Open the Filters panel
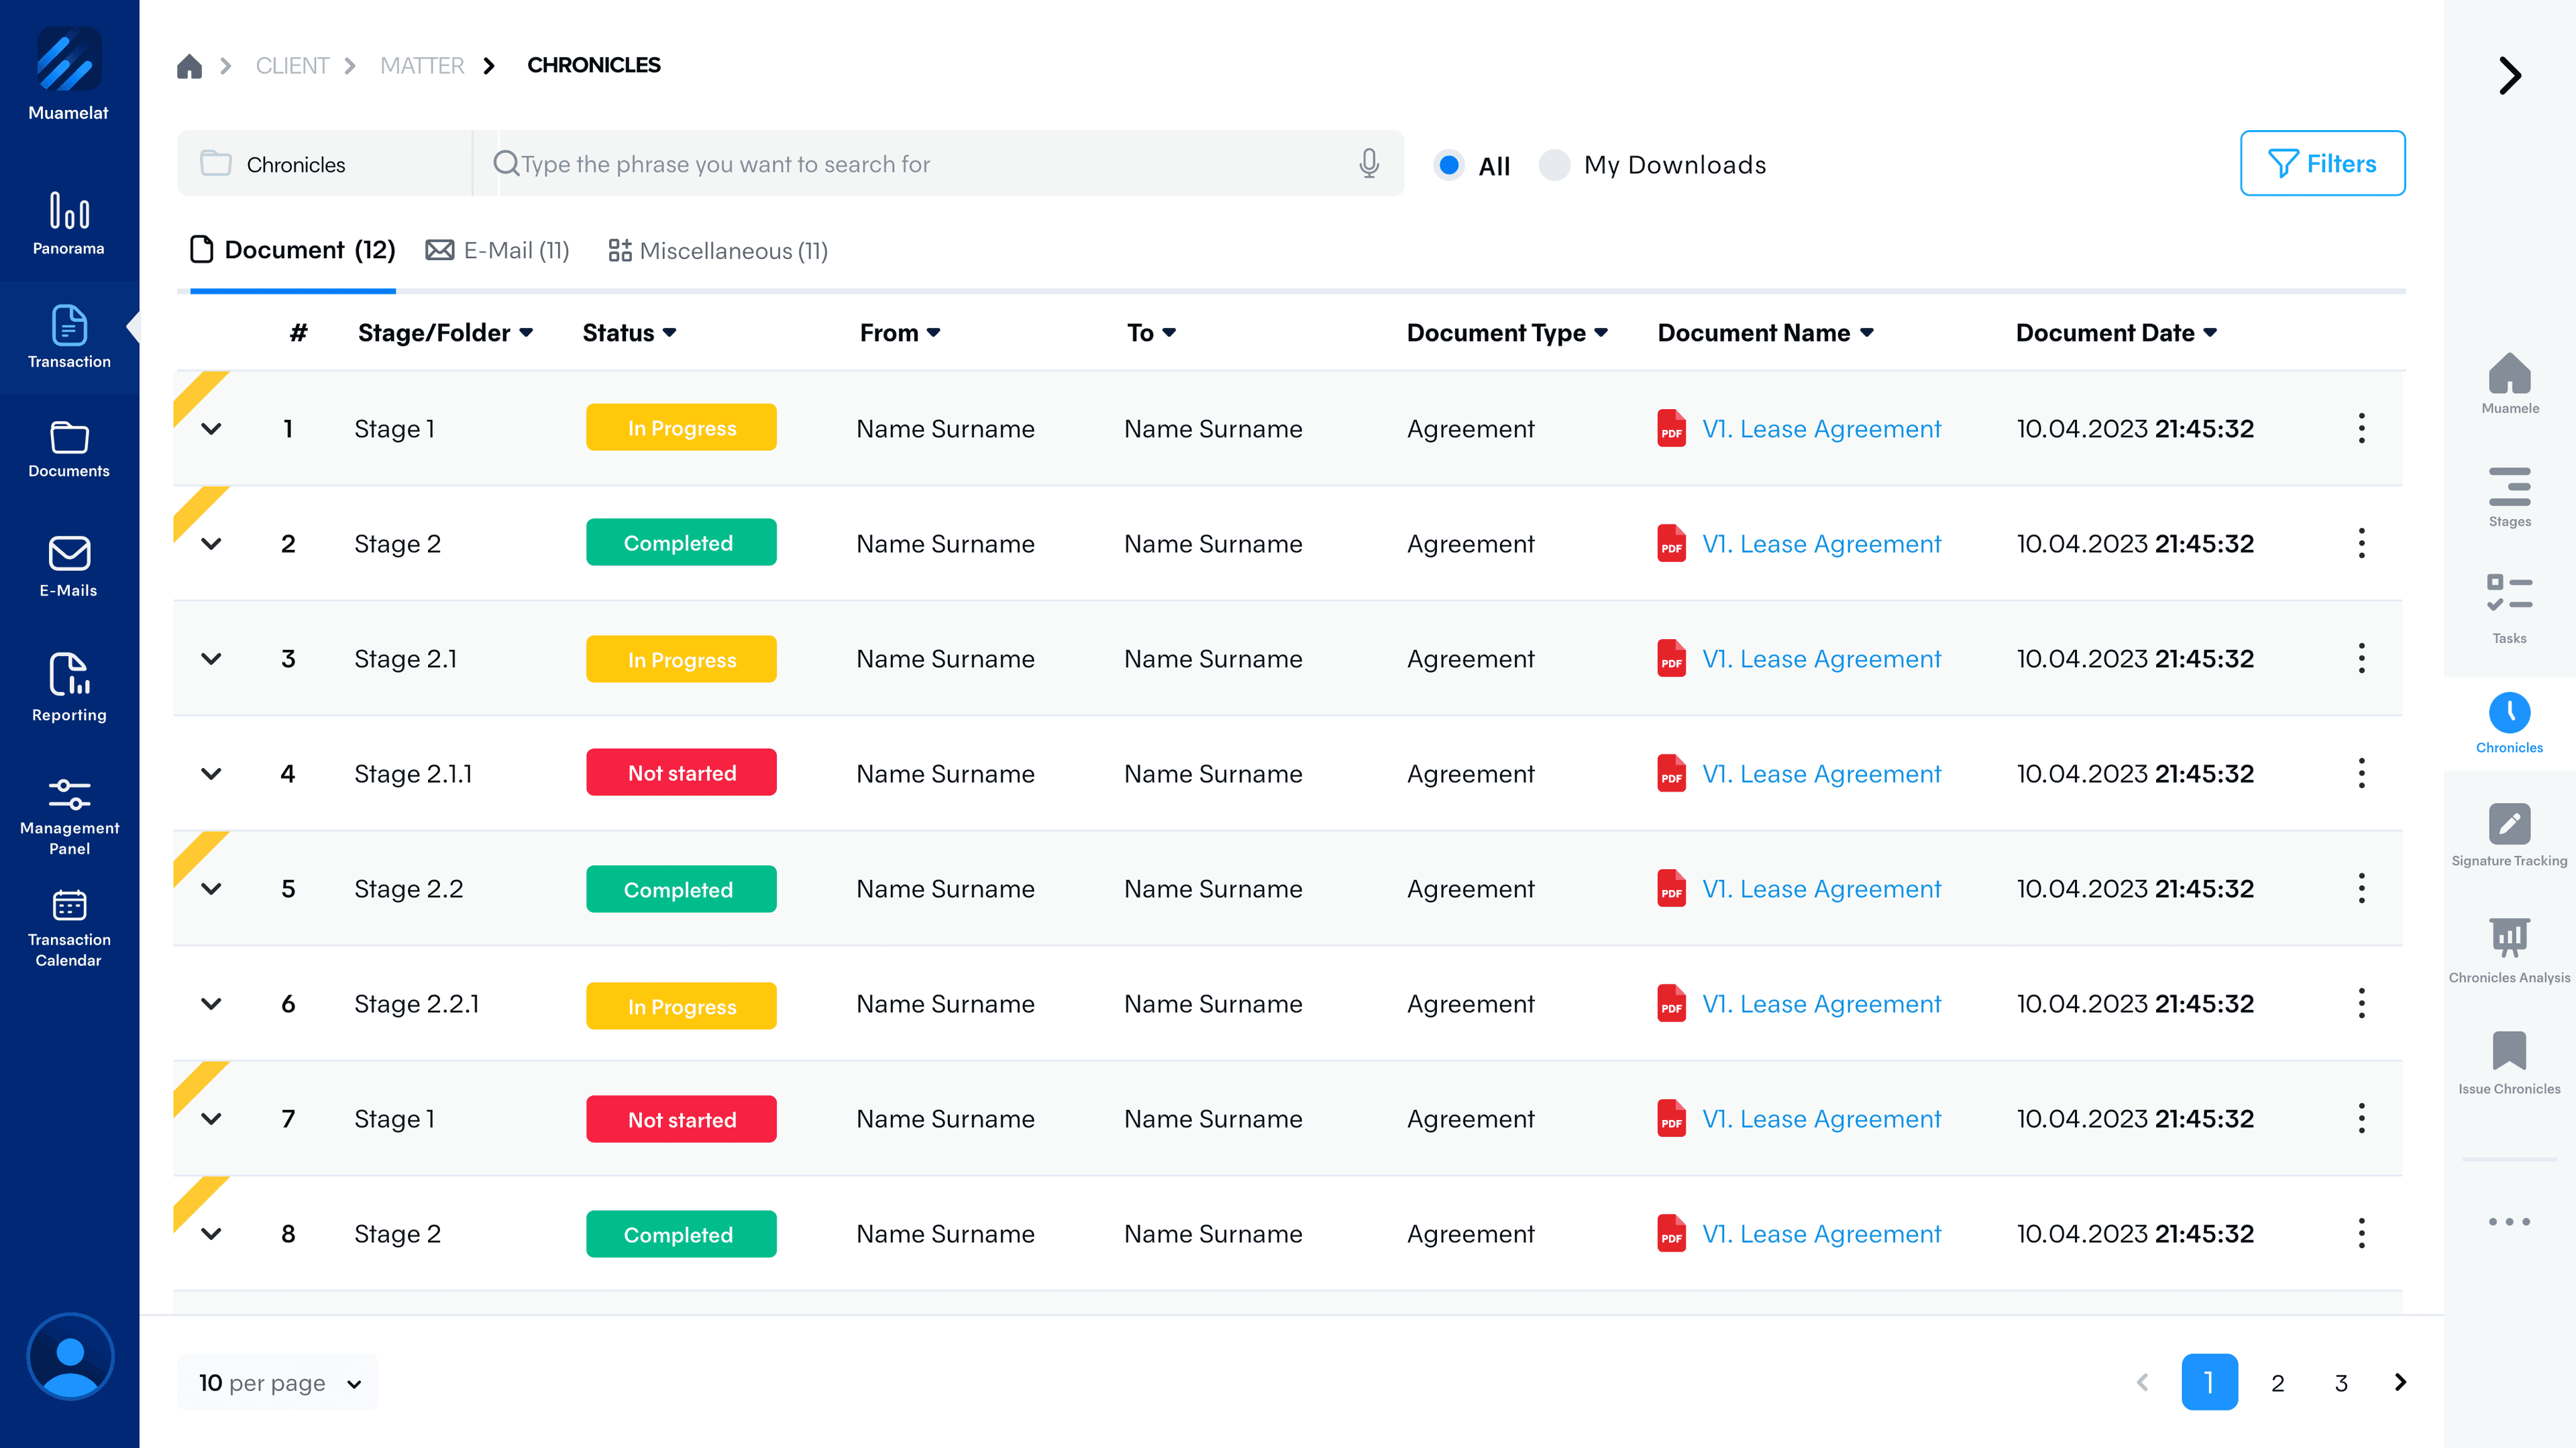The height and width of the screenshot is (1448, 2576). [x=2322, y=163]
